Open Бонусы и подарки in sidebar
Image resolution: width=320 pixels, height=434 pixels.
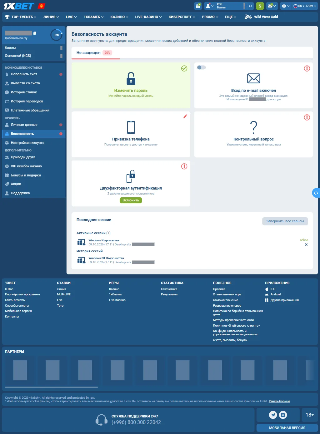[34, 175]
